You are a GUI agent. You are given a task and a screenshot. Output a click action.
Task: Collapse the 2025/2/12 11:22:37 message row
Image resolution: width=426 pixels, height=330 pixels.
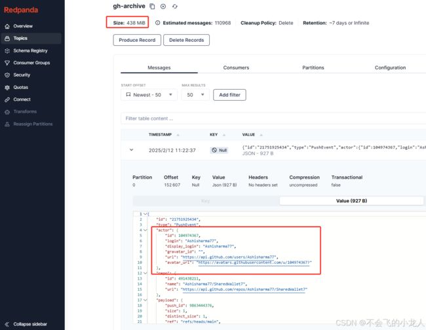[x=132, y=150]
